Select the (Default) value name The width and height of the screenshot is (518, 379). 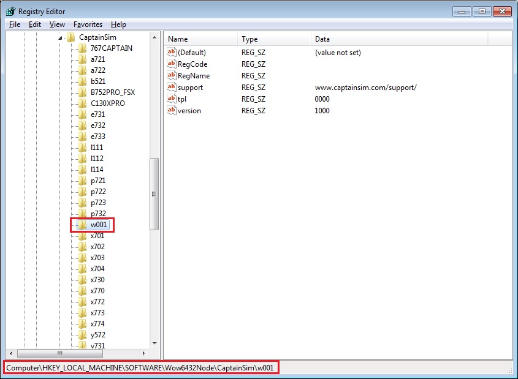click(192, 53)
